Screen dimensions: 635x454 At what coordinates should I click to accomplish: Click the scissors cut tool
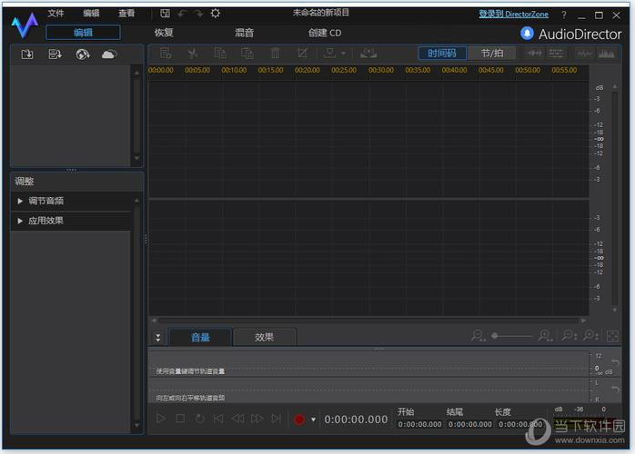tap(193, 53)
